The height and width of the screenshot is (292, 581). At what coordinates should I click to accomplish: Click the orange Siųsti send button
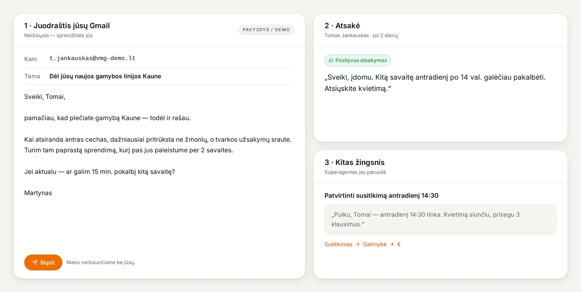pyautogui.click(x=43, y=262)
